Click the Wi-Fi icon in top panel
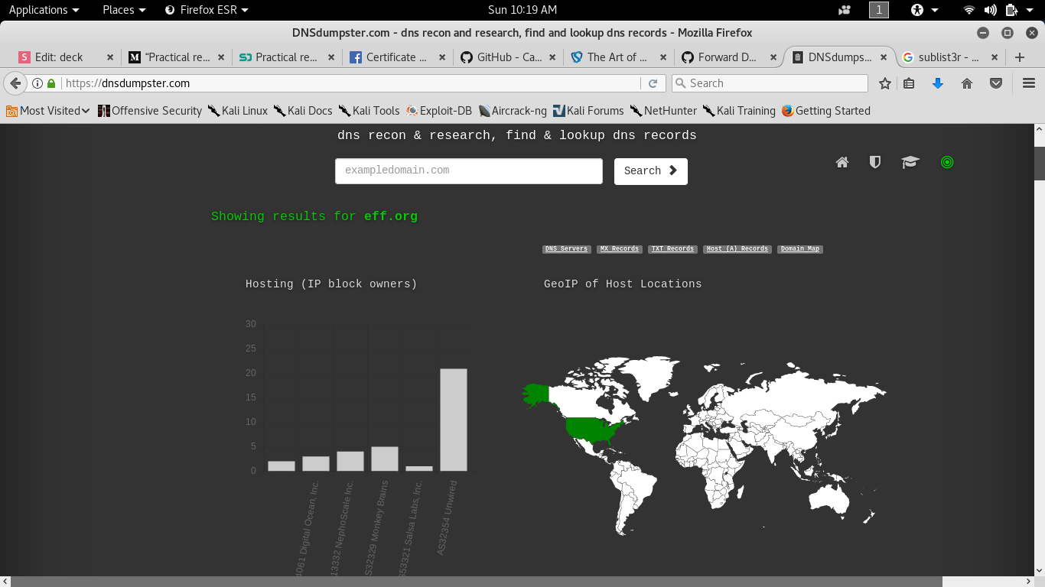 (x=969, y=10)
